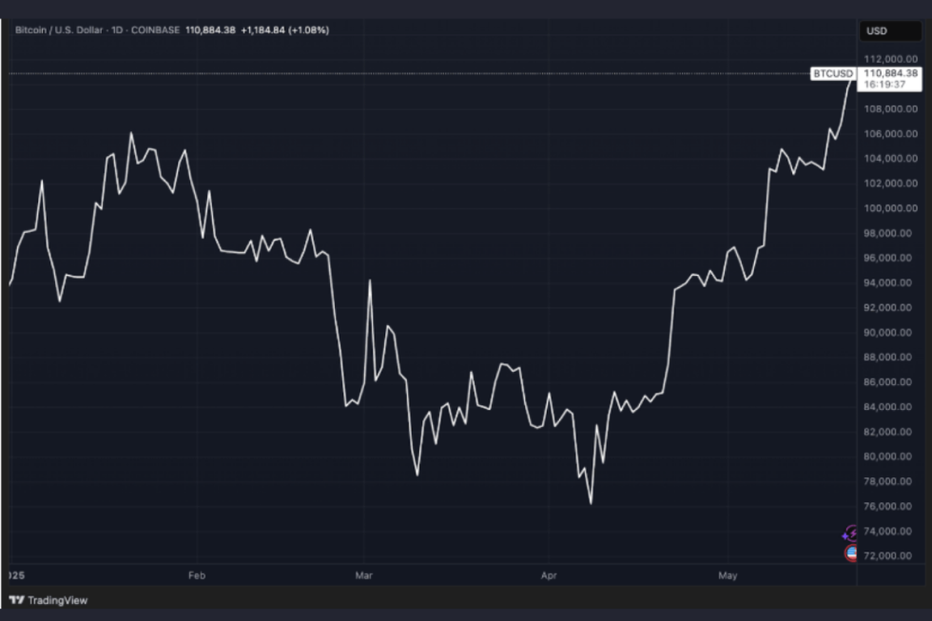Click the 100,000.00 price scale label
The width and height of the screenshot is (932, 621).
coord(890,208)
